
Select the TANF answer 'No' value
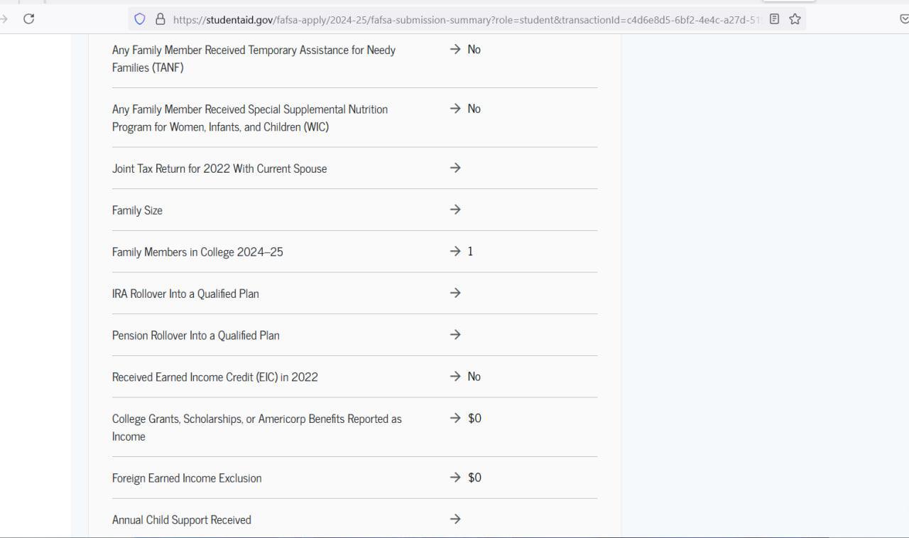click(x=474, y=50)
